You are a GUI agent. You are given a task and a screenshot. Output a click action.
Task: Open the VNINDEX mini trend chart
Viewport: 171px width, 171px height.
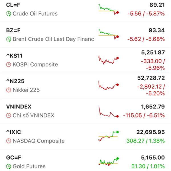click(109, 112)
